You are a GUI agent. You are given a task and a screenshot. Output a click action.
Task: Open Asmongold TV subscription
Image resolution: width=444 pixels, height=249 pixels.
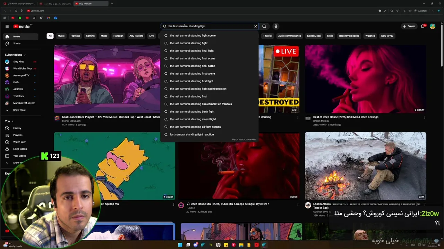(22, 75)
